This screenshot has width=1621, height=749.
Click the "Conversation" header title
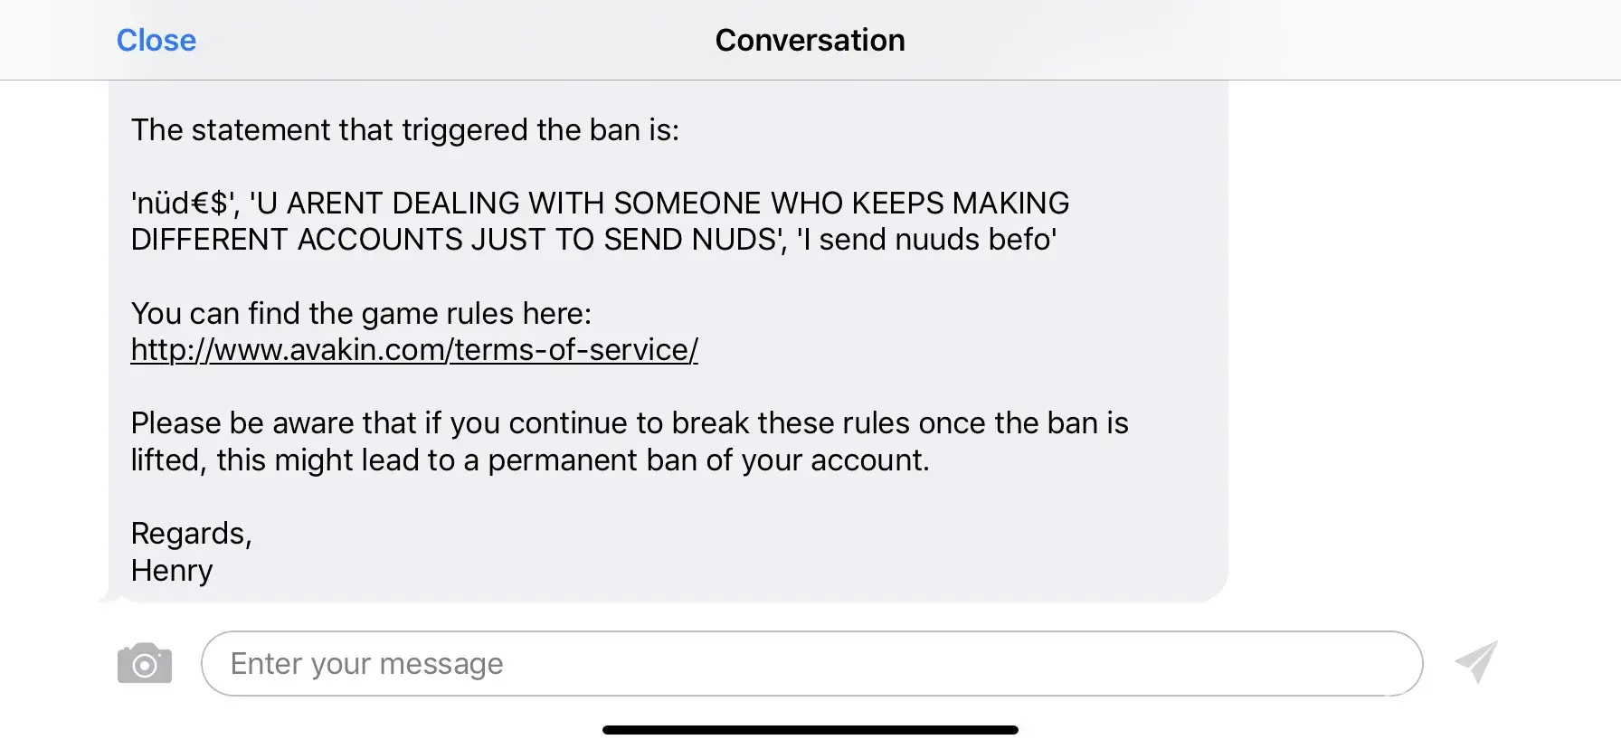pos(810,41)
